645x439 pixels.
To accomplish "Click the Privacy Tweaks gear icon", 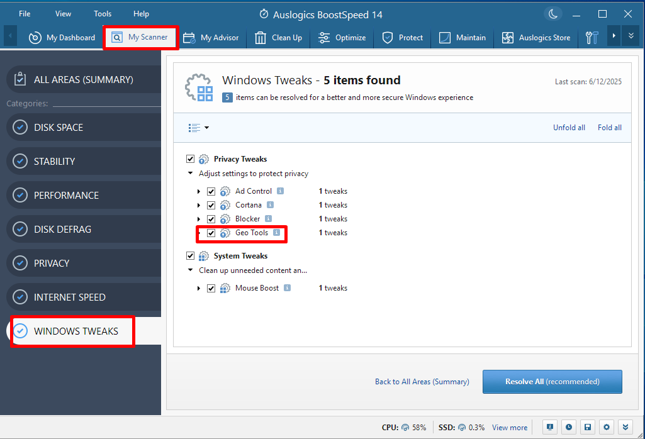I will pos(204,159).
